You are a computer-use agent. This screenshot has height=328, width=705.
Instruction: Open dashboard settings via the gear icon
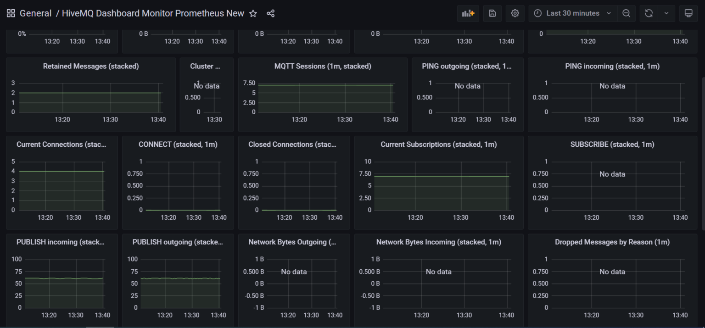coord(515,13)
